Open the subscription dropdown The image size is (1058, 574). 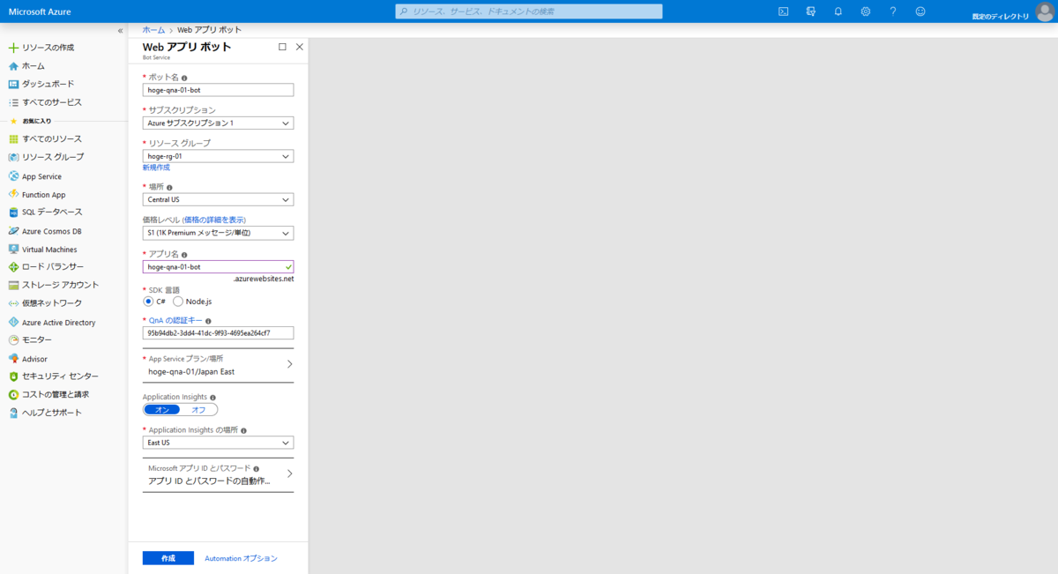click(218, 123)
